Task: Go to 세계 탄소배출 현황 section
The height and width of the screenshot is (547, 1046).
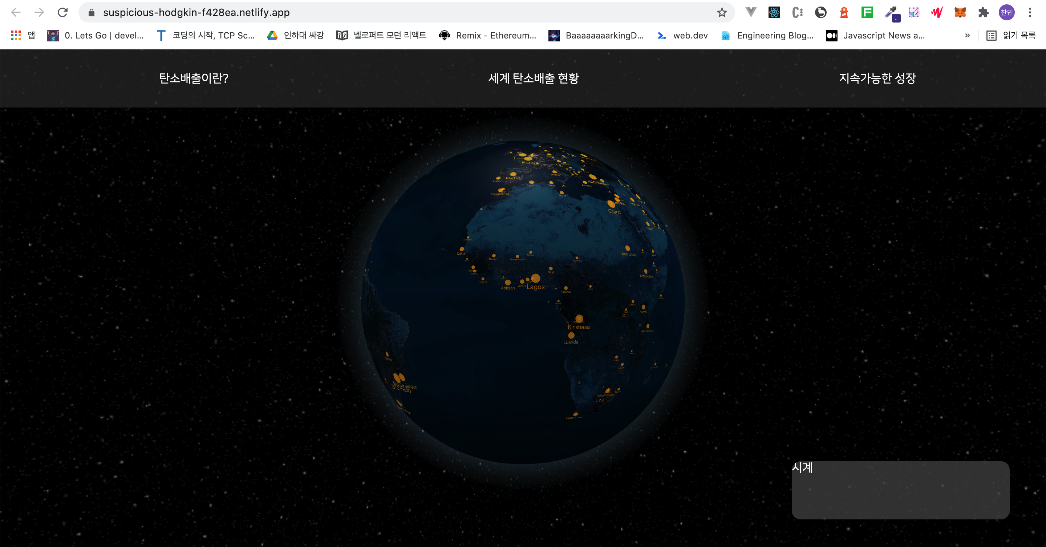Action: point(534,78)
